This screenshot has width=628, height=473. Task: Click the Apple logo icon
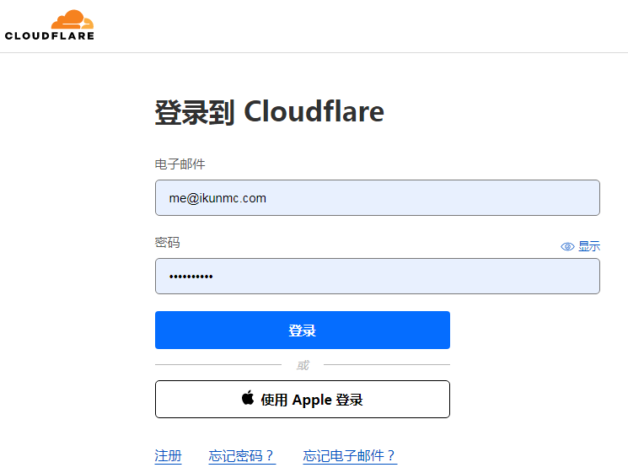[248, 398]
